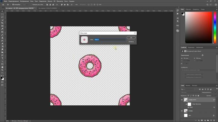Open the Файл menu
Viewport: 218px width, 122px height.
pyautogui.click(x=5, y=1)
